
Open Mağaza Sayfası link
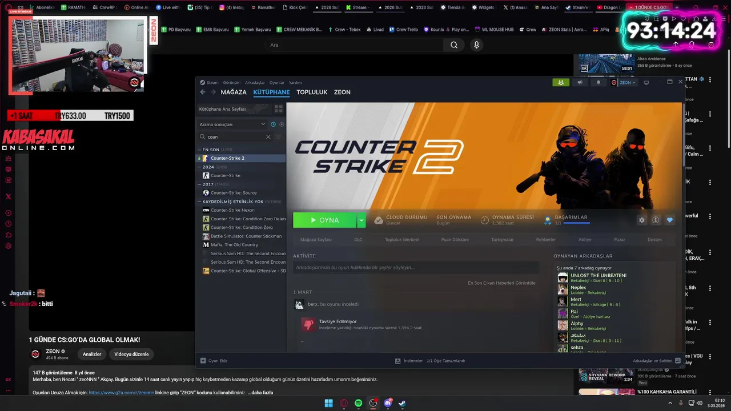click(x=316, y=240)
